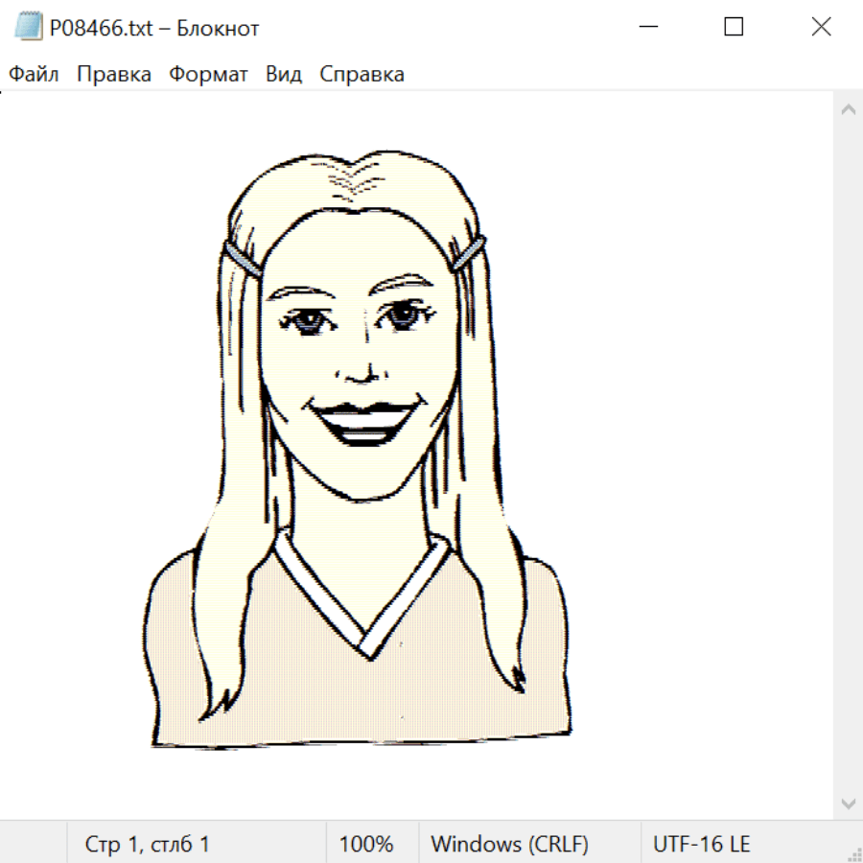The image size is (863, 863).
Task: Click the "Стр 1, стлб 1" status indicator
Action: pos(148,845)
